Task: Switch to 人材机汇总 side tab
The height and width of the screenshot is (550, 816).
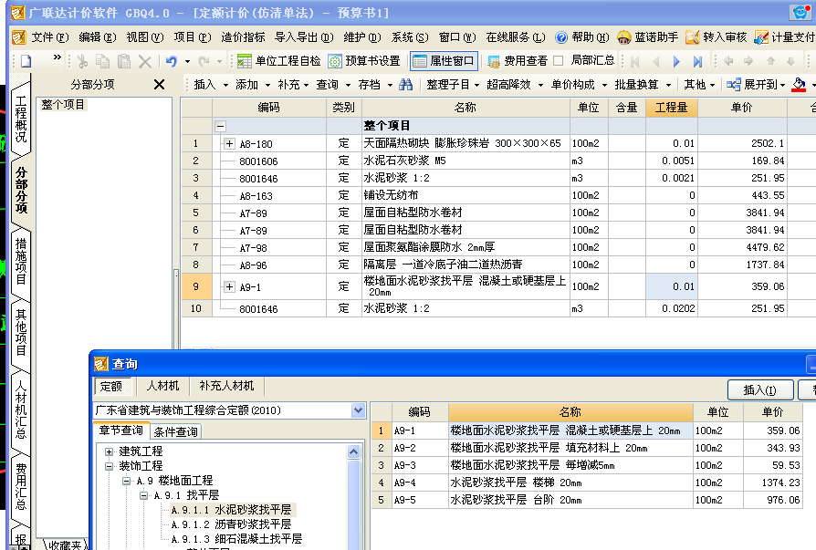Action: coord(21,409)
